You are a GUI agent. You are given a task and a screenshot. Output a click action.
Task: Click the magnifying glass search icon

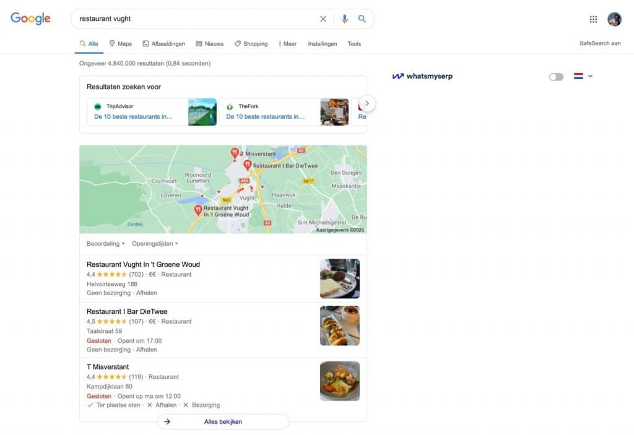(362, 19)
